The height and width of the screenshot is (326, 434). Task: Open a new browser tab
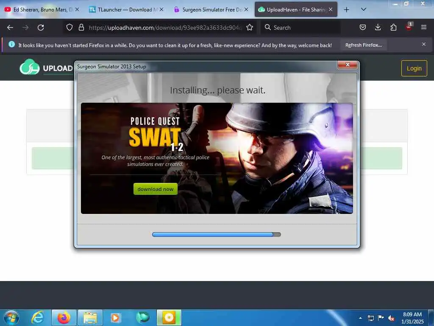346,10
